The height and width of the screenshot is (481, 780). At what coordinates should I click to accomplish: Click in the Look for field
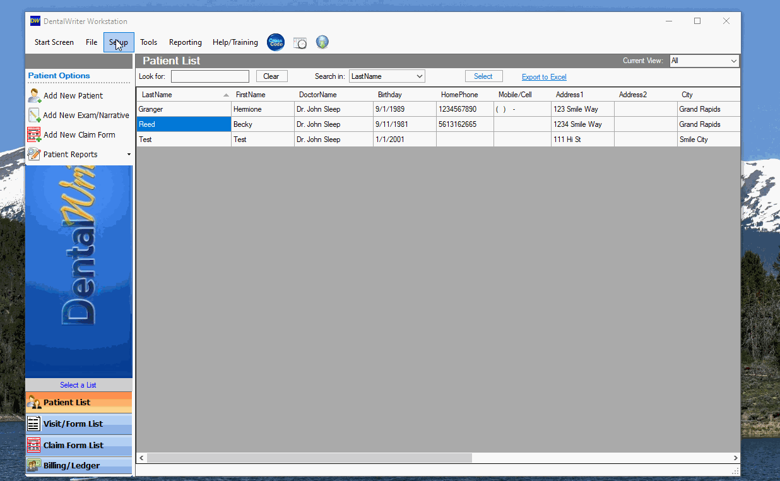pos(210,76)
